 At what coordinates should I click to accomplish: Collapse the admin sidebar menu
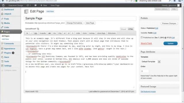coord(9,70)
